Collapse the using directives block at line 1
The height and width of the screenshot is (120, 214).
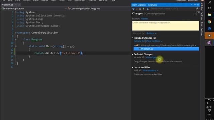(x=16, y=12)
